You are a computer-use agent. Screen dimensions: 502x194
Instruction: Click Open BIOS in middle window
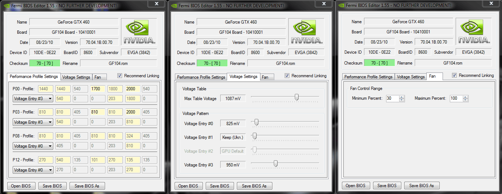[188, 186]
